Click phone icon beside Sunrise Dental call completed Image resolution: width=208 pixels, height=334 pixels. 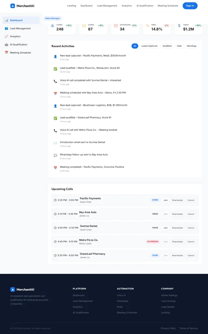(55, 81)
